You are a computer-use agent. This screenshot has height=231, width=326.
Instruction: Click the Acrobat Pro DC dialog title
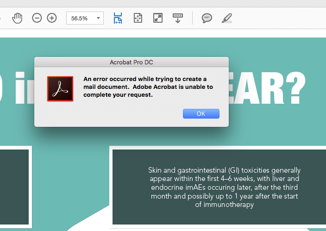coord(132,62)
